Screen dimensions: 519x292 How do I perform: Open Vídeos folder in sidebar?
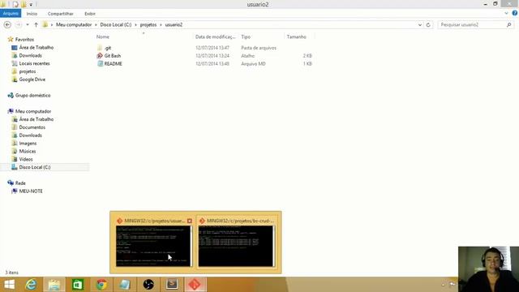click(x=25, y=159)
